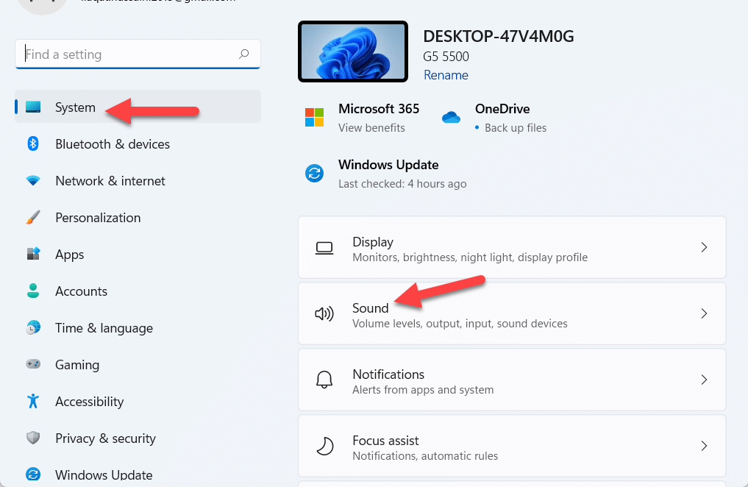Expand Sound settings chevron

click(704, 314)
